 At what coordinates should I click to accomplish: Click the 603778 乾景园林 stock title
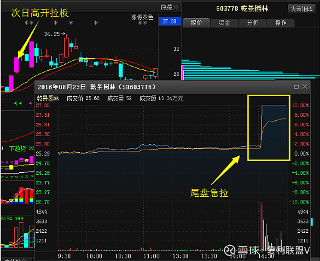(242, 9)
